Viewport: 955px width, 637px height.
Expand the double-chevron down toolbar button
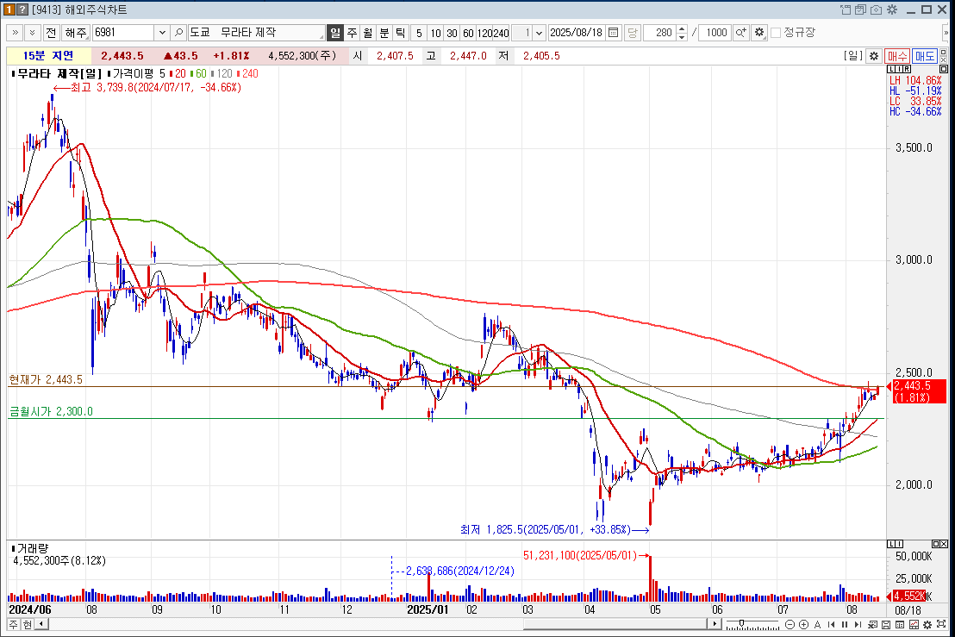coord(32,33)
